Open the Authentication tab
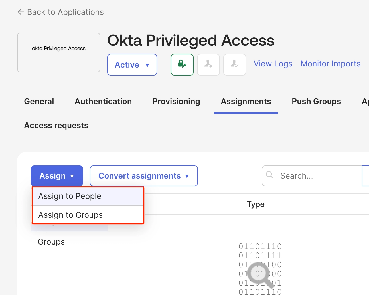The image size is (369, 295). [103, 101]
